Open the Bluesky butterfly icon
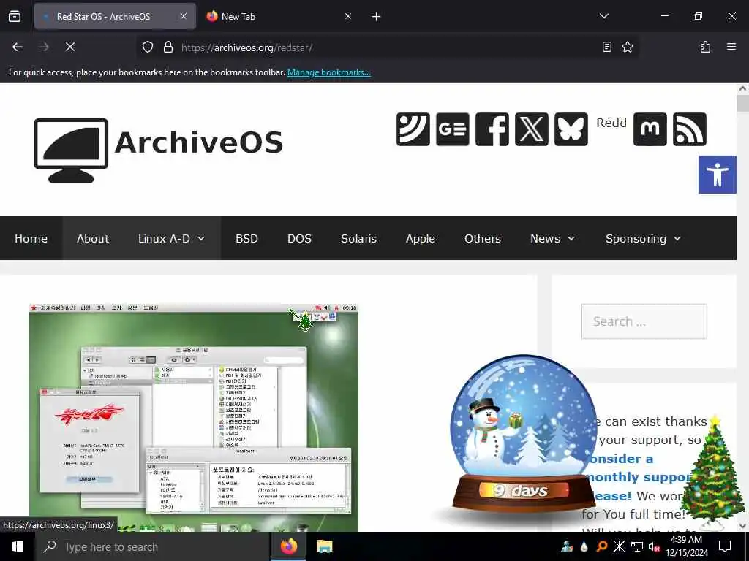The image size is (749, 561). (x=571, y=129)
